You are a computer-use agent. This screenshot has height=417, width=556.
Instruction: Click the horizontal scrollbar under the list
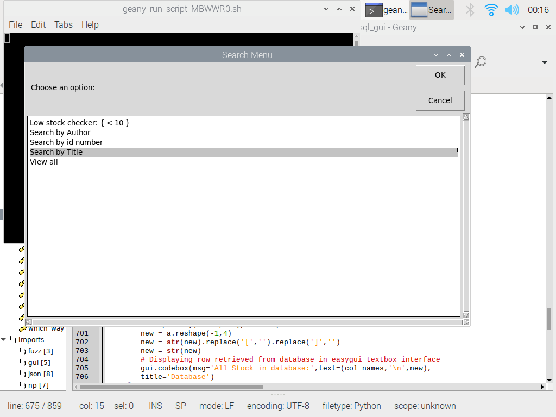(244, 321)
